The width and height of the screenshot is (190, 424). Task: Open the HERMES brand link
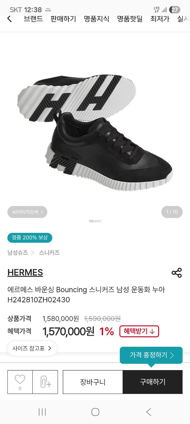pyautogui.click(x=25, y=273)
